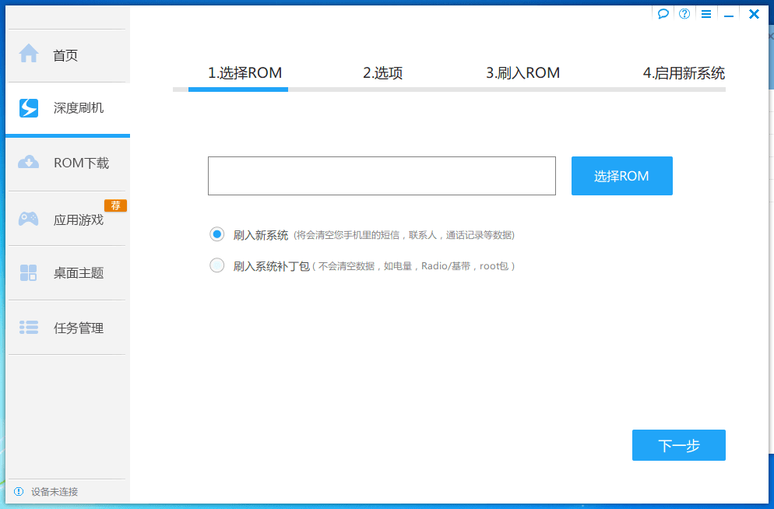Click the patch package description text
Image resolution: width=774 pixels, height=509 pixels.
(413, 266)
